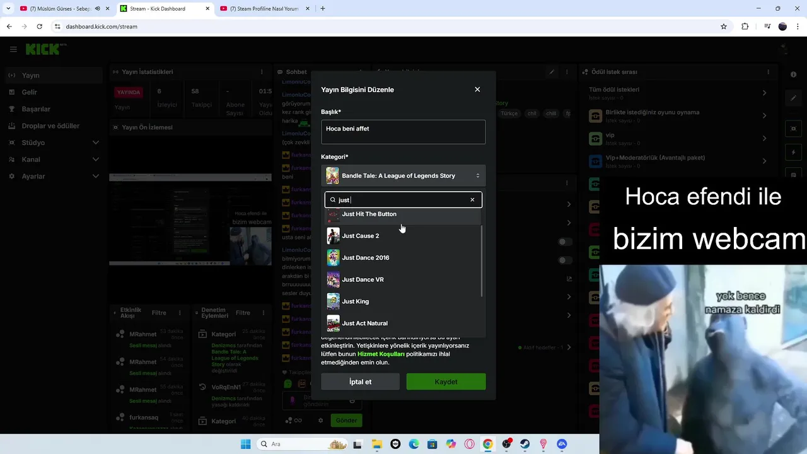Open the Hizmet Koşulları link
The image size is (807, 454).
[x=381, y=354]
